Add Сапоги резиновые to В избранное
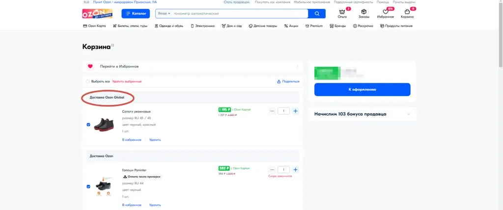503x210 pixels. tap(132, 140)
